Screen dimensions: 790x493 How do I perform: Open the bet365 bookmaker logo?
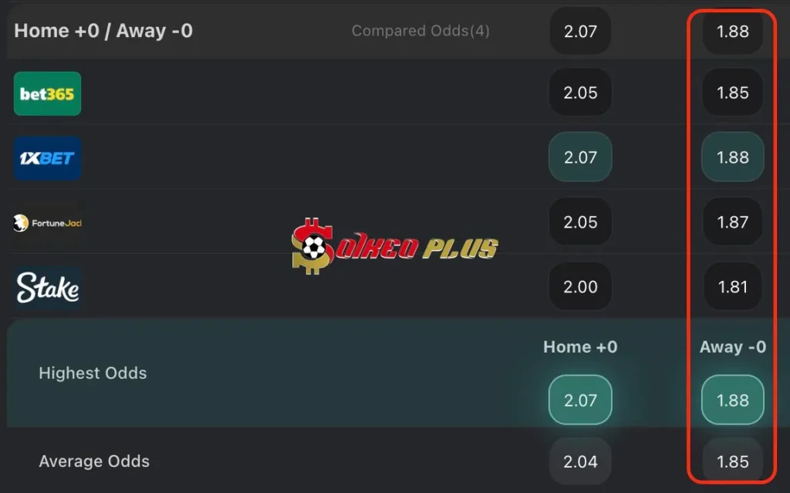[47, 93]
